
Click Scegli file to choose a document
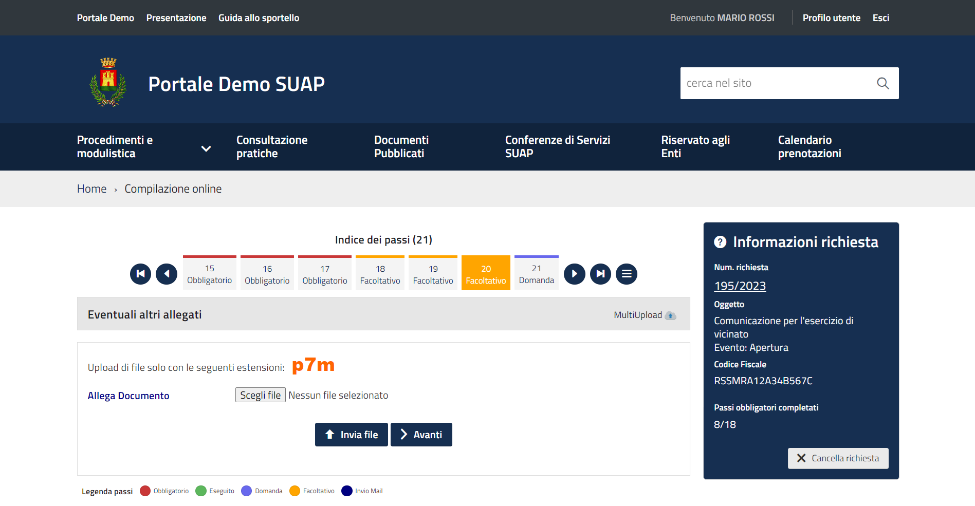point(260,395)
